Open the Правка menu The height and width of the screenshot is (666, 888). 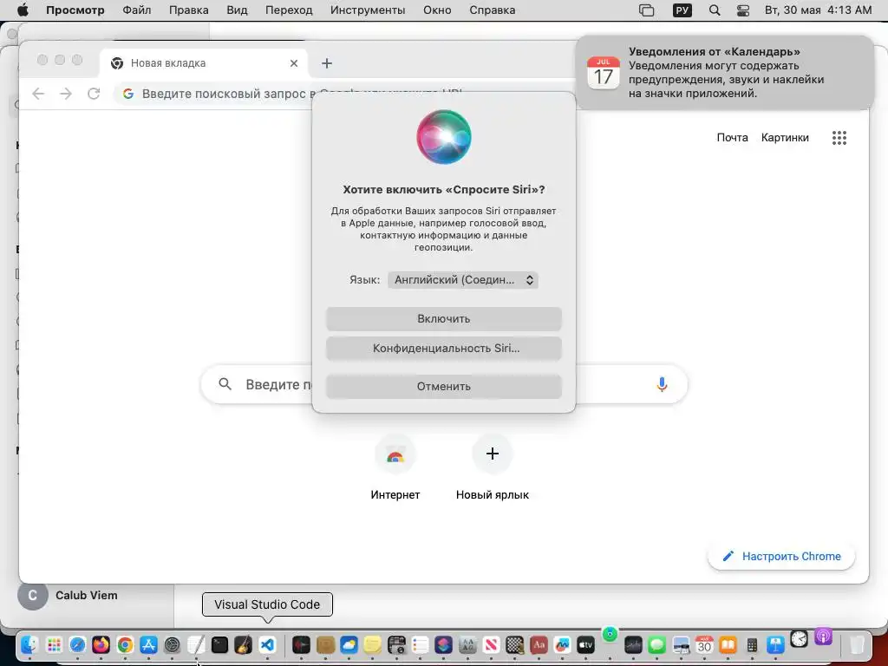pos(188,10)
